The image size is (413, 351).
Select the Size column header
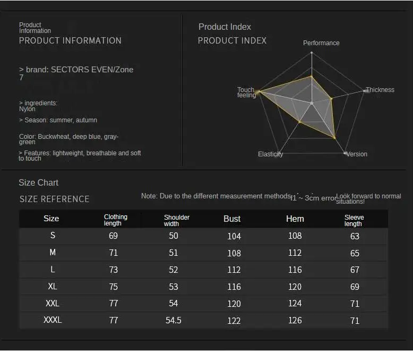(x=51, y=219)
